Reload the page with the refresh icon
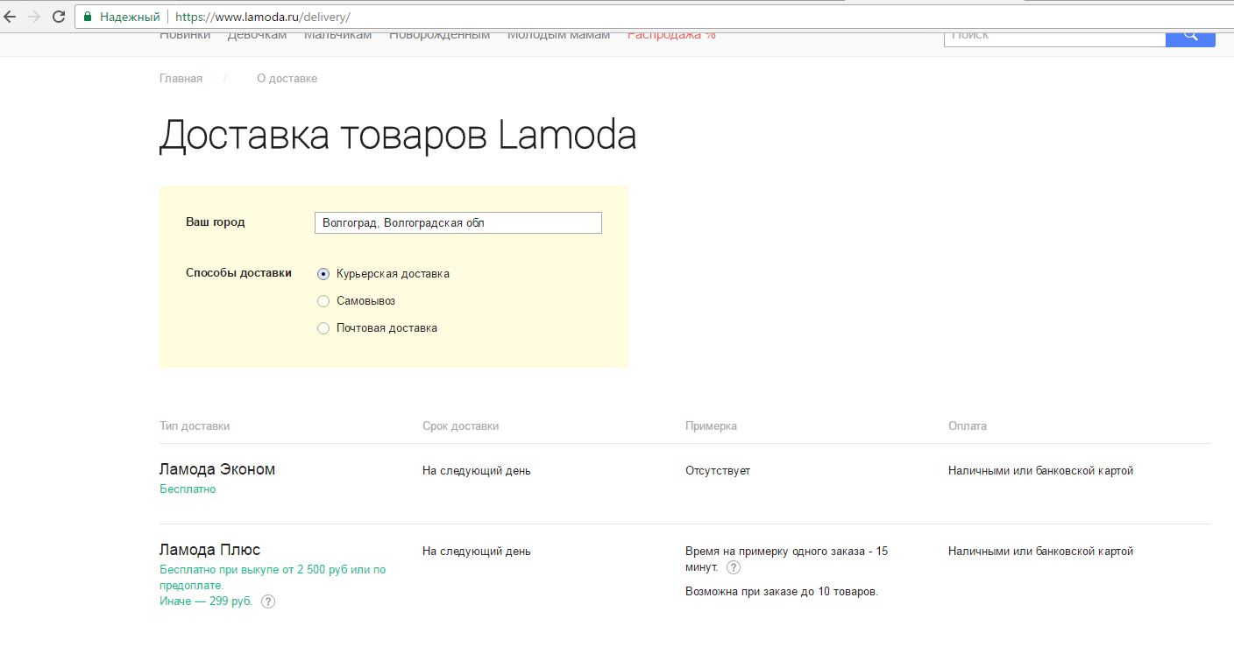This screenshot has width=1234, height=661. 59,17
